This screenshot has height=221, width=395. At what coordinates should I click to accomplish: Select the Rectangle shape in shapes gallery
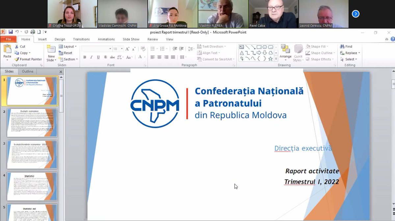click(259, 47)
